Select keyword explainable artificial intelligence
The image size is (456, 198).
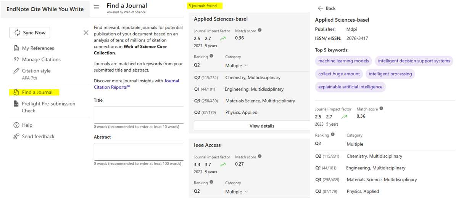(x=350, y=87)
